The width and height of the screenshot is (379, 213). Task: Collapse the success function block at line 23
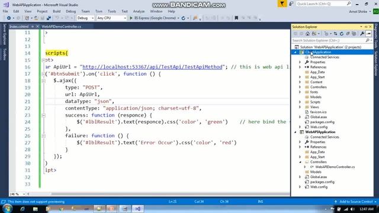coord(43,115)
